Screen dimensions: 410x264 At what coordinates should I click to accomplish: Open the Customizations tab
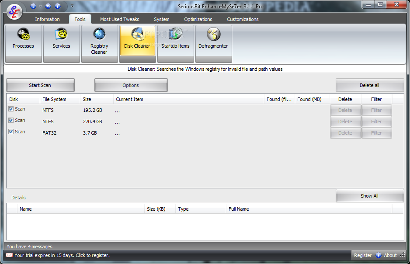[x=243, y=19]
